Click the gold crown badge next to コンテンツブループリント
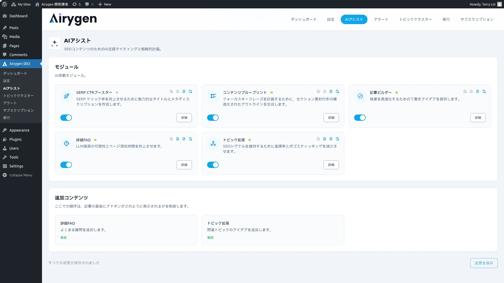 (x=272, y=92)
